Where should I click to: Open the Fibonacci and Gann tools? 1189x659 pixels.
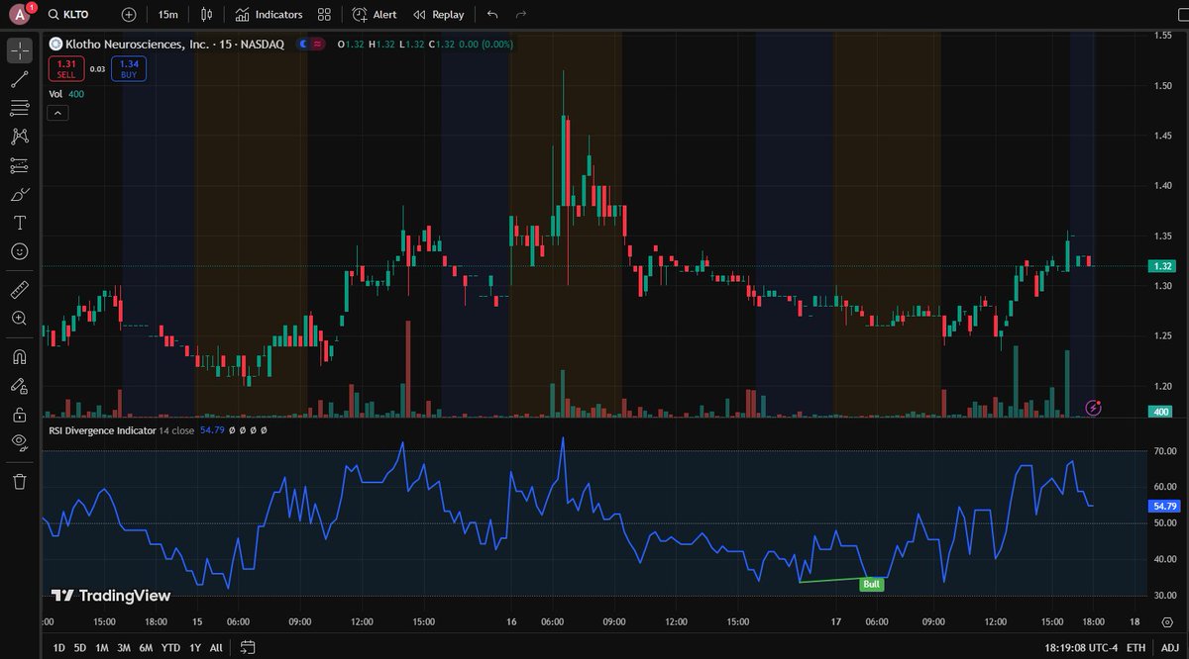click(20, 108)
